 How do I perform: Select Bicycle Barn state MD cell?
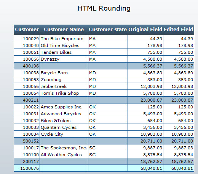pos(108,73)
